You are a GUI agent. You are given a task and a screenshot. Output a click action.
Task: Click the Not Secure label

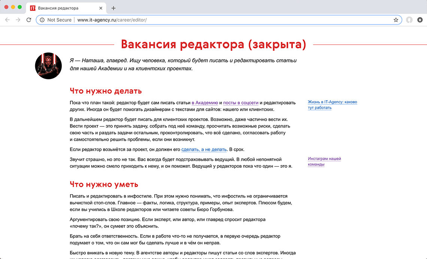coord(59,20)
